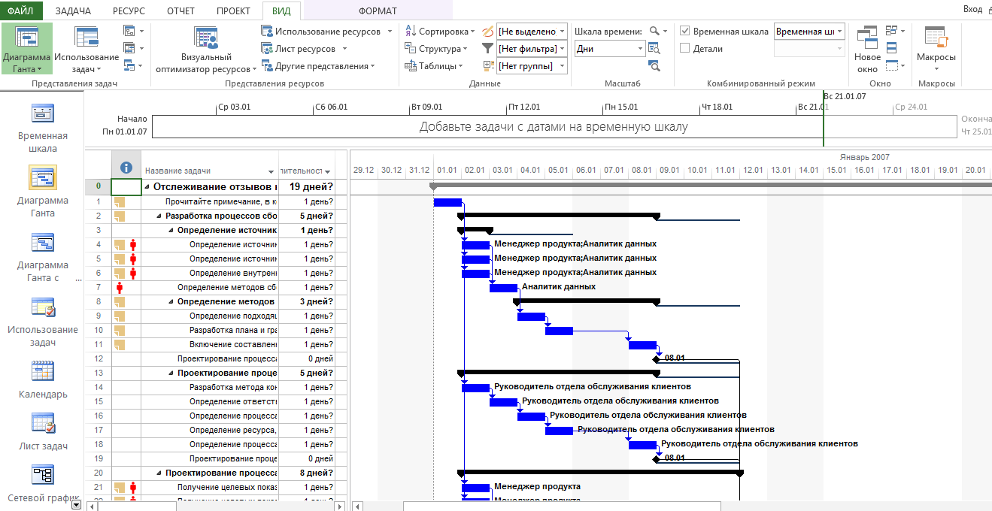992x511 pixels.
Task: Click the view bar scroll down arrow
Action: pyautogui.click(x=75, y=506)
